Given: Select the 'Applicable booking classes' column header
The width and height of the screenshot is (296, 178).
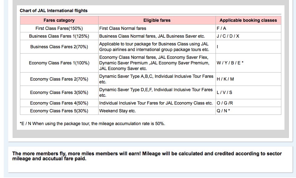Looking at the screenshot, I should [x=248, y=20].
